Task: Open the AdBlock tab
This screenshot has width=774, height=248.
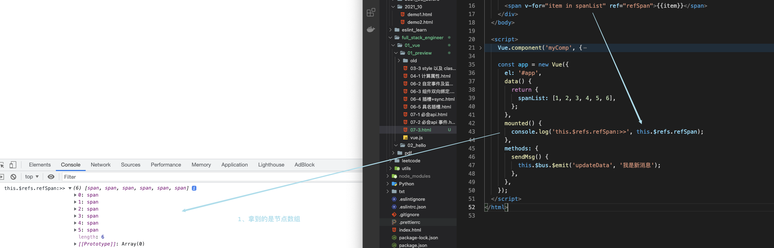Action: click(x=304, y=165)
